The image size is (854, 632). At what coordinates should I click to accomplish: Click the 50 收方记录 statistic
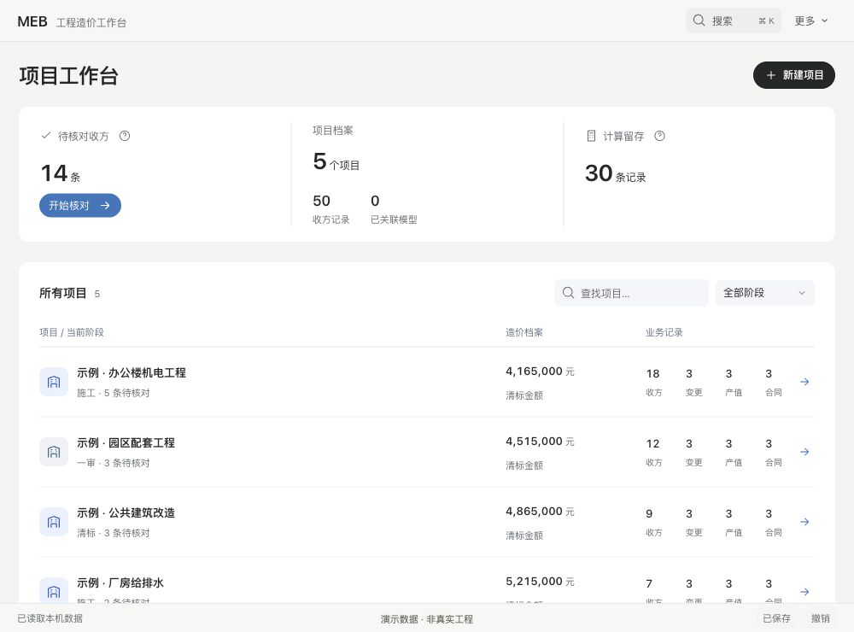330,209
